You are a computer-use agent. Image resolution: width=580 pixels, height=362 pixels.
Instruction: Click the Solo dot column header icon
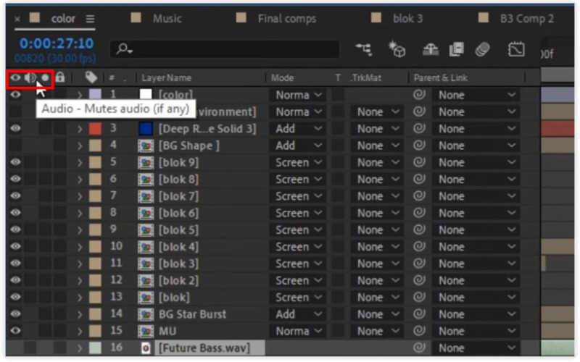(45, 77)
